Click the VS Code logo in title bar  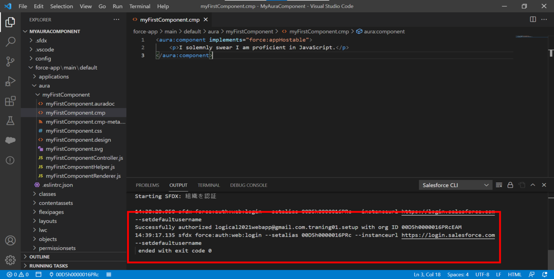coord(9,6)
